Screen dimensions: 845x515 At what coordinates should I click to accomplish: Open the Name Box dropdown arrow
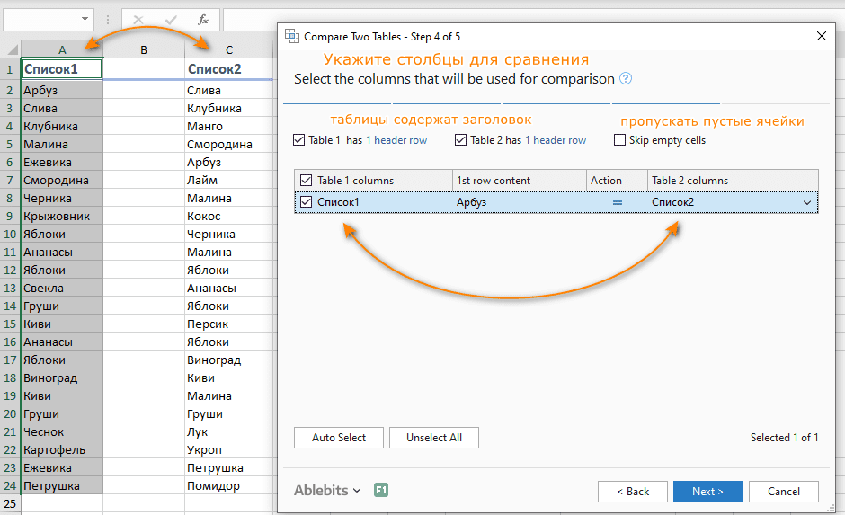pyautogui.click(x=85, y=19)
